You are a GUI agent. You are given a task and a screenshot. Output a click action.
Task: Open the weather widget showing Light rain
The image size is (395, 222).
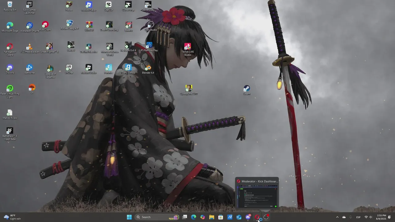click(x=12, y=217)
